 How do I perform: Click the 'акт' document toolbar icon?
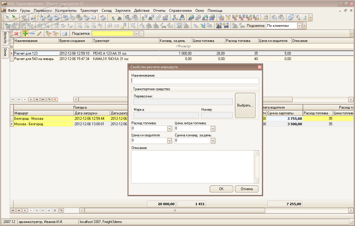[x=86, y=26]
